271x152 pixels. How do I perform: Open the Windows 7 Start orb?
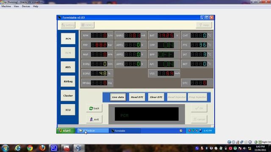pos(5,148)
